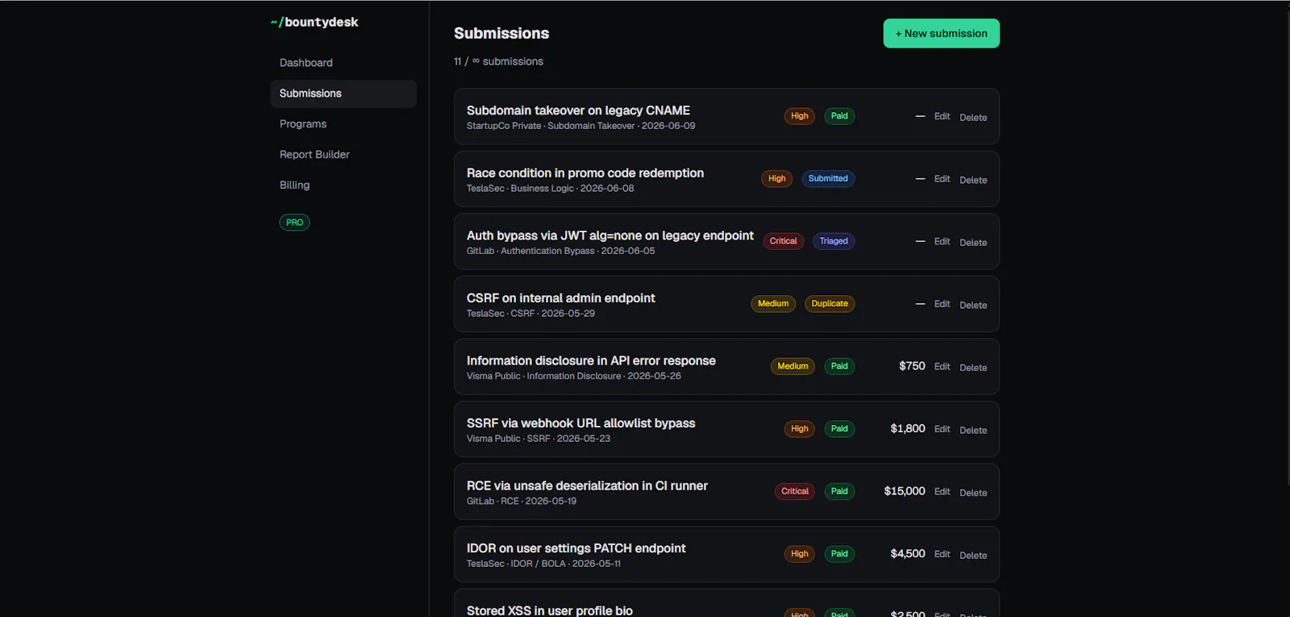Click Visma Public · SSRF · 2026-05-23 line
The image size is (1290, 617).
click(538, 439)
